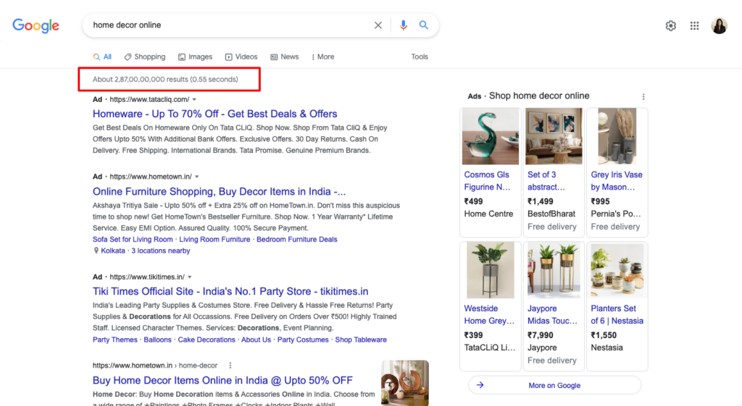Viewport: 742px width, 406px height.
Task: Open the More search filters menu
Action: coord(322,56)
